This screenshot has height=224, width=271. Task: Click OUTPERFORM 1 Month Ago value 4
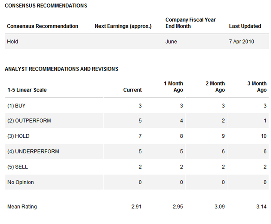coord(181,121)
